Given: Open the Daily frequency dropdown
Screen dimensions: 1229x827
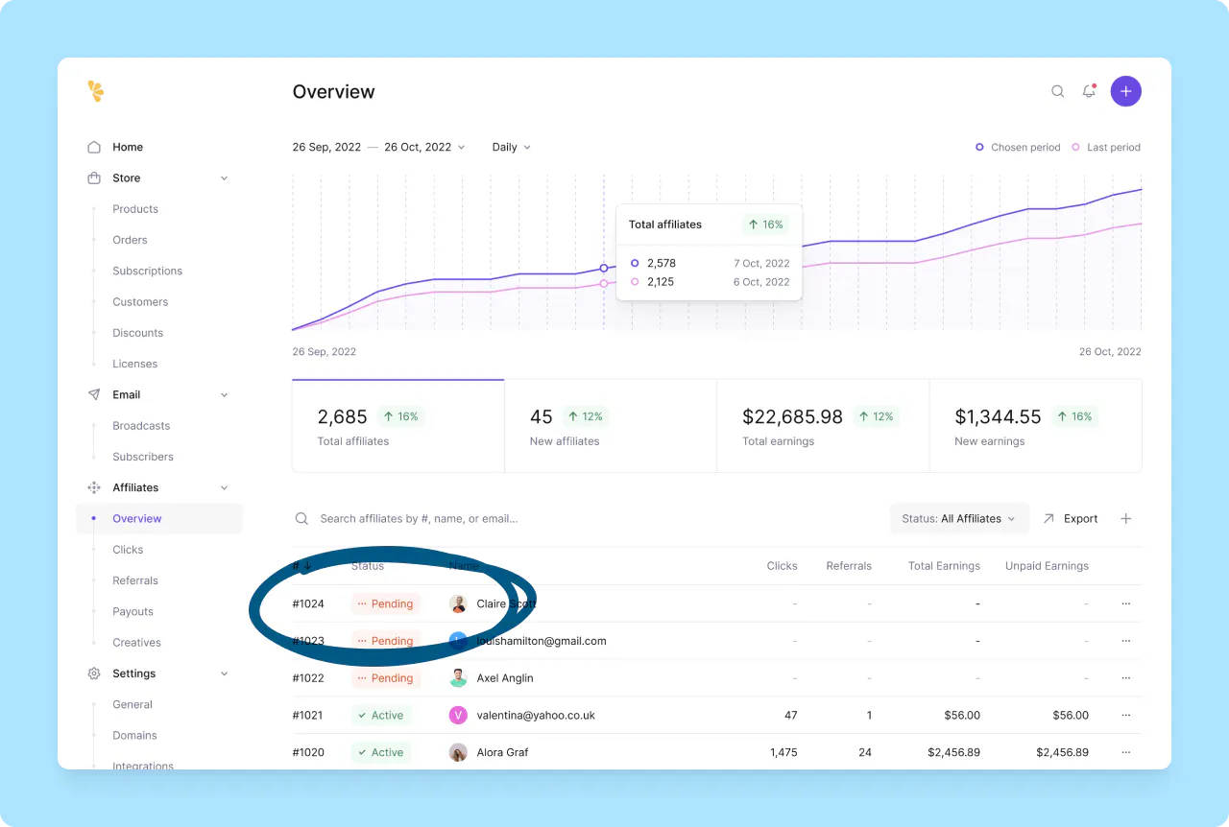Looking at the screenshot, I should click(x=510, y=147).
